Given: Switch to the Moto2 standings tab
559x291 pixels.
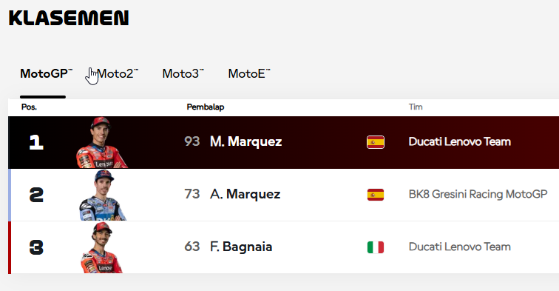Looking at the screenshot, I should pos(118,73).
